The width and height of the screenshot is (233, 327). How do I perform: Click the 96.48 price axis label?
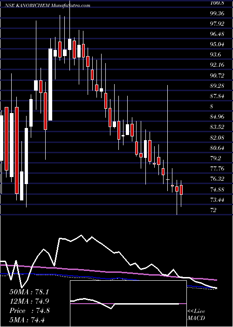(217, 34)
